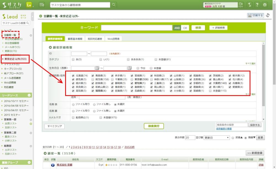Click the キーワード text input field
The image size is (276, 169).
coord(137,28)
